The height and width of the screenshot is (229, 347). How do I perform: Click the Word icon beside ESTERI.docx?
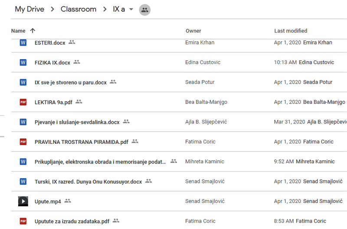(23, 43)
